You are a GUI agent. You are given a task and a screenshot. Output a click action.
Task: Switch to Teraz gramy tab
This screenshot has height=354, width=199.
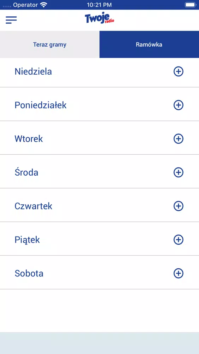(49, 45)
